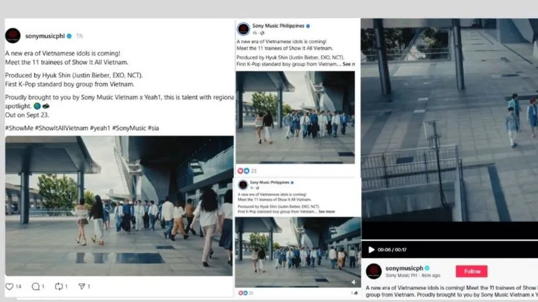Open the sonymusicph TikTok profile avatar
Viewport: 538px width, 302px height.
pyautogui.click(x=374, y=271)
